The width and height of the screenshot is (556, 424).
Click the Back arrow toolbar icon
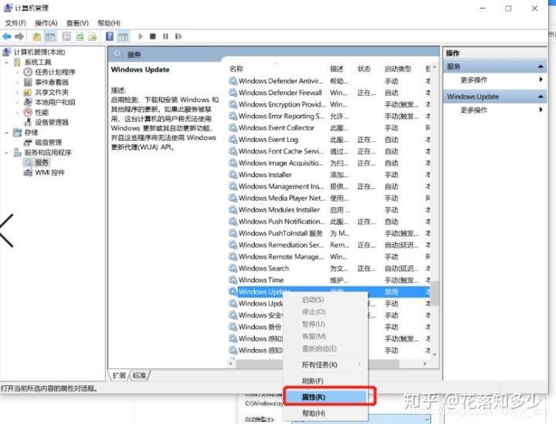tap(7, 36)
